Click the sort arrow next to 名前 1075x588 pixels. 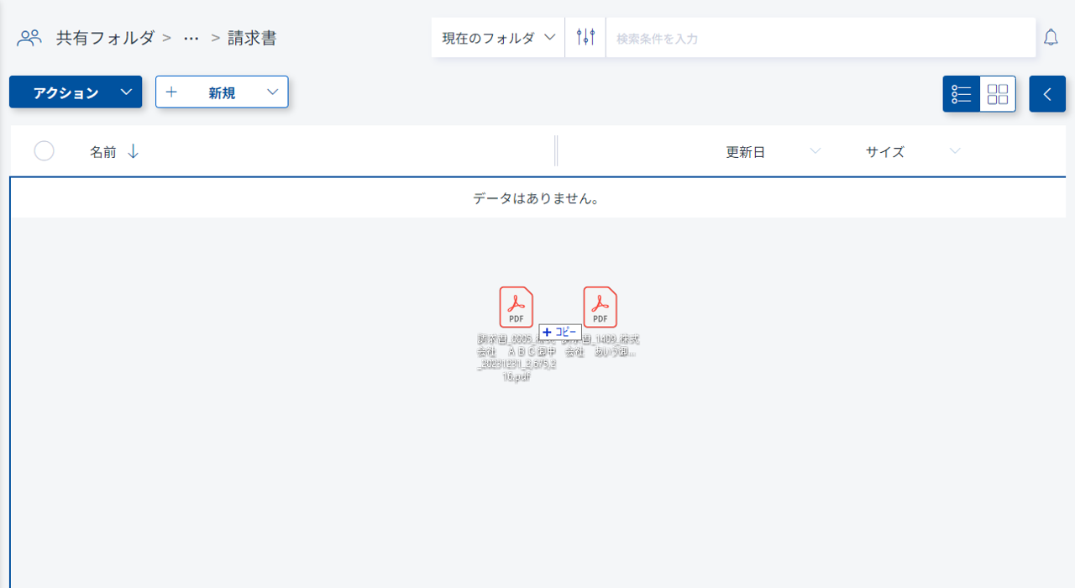click(x=133, y=152)
